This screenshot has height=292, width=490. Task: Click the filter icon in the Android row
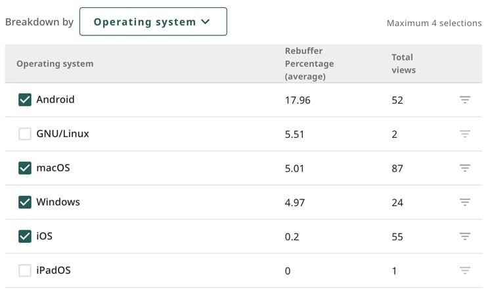click(465, 100)
